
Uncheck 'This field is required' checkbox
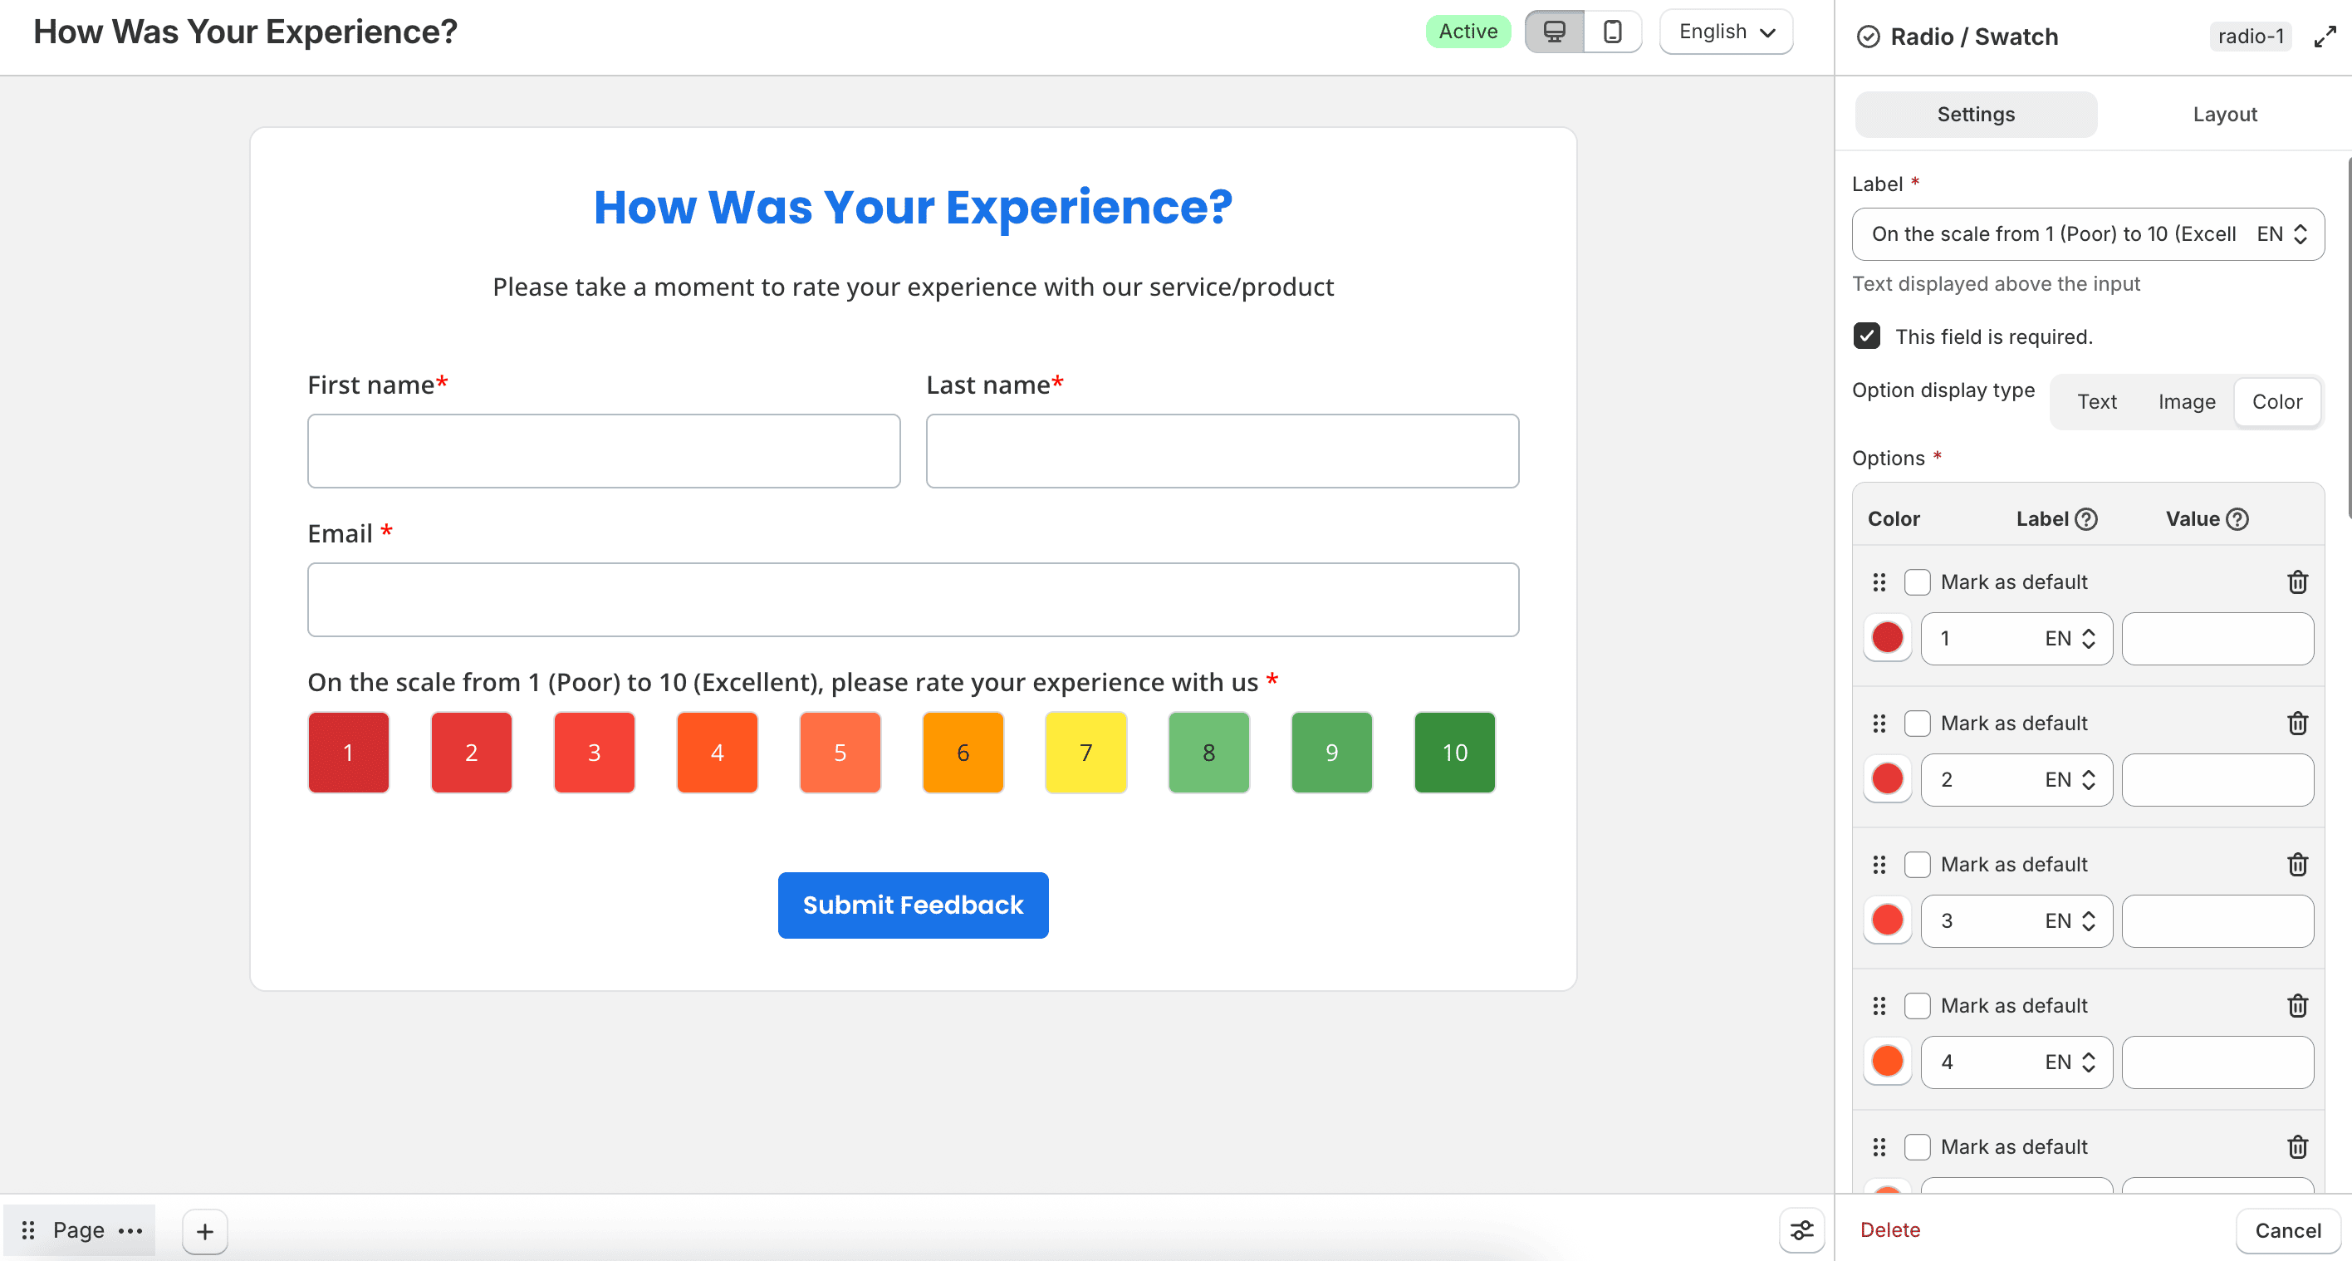pyautogui.click(x=1866, y=336)
